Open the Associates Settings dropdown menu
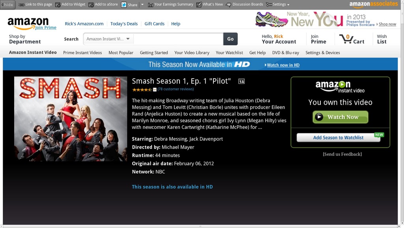Image resolution: width=404 pixels, height=228 pixels. 278,5
